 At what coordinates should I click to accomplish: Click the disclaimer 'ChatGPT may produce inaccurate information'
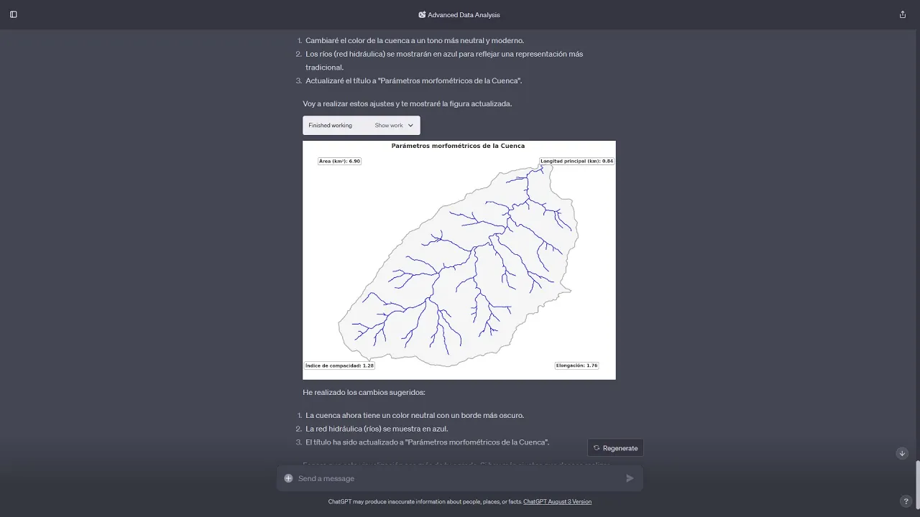coord(425,501)
